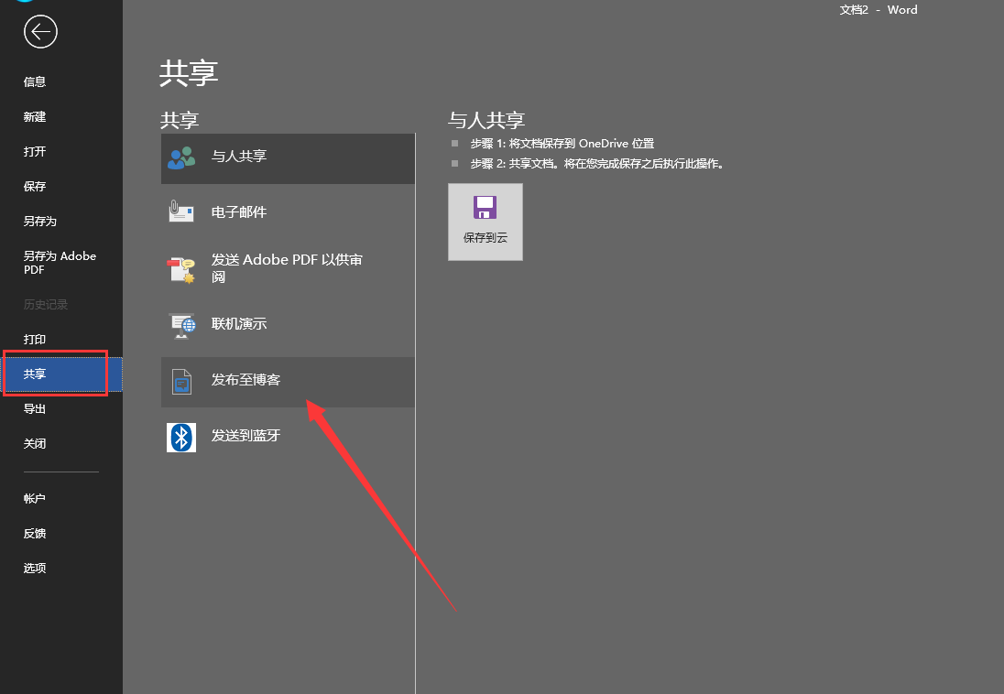Select the 联机演示 option label
The image size is (1004, 694).
tap(239, 324)
